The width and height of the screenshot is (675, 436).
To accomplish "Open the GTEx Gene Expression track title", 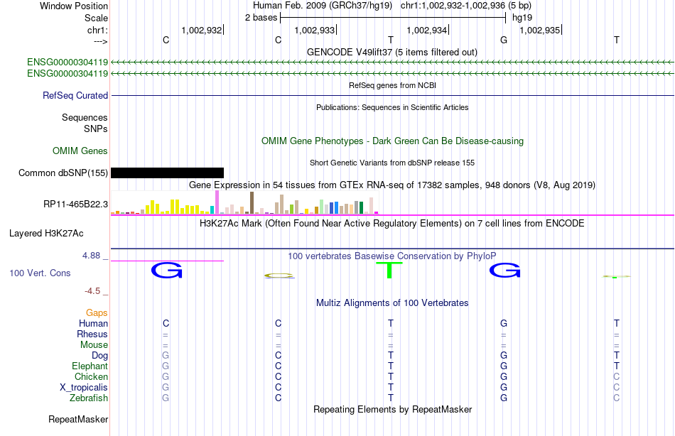I will [x=392, y=185].
